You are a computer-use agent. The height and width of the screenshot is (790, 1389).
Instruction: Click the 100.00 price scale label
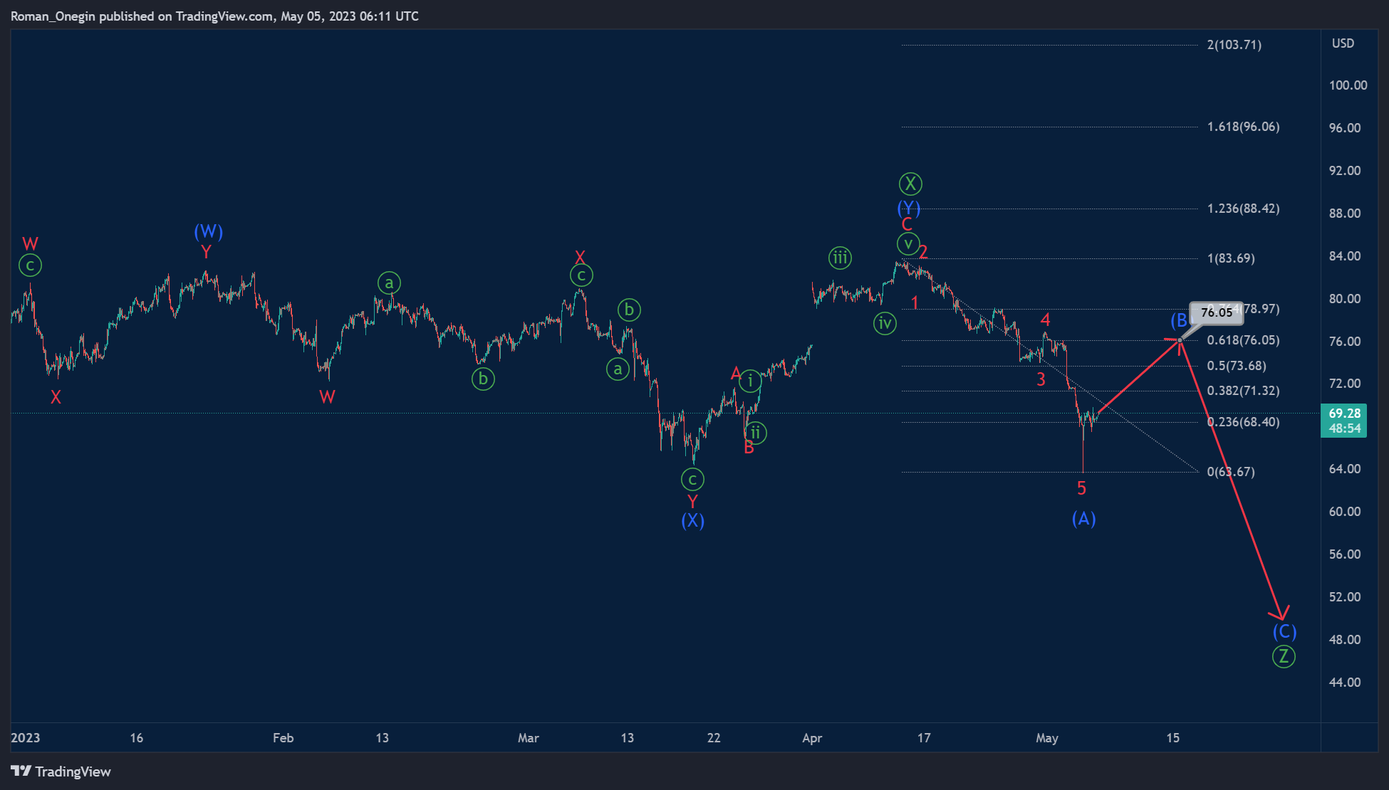tap(1348, 85)
